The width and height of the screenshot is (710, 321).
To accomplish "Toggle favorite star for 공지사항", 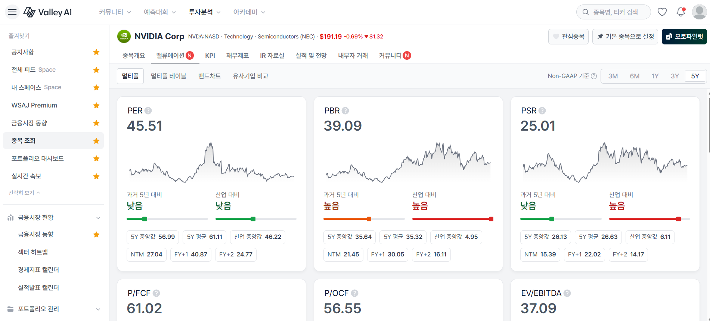I will point(96,52).
